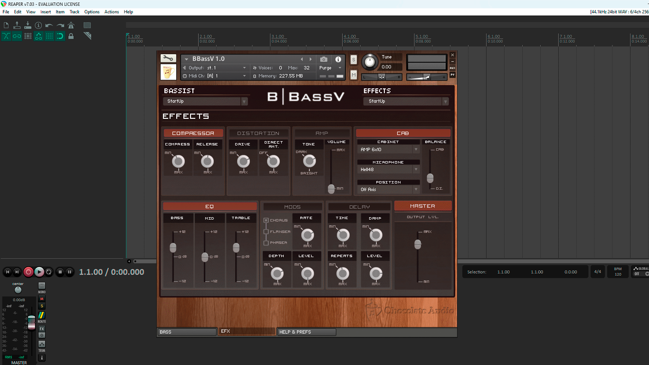Open the Actions menu
The width and height of the screenshot is (649, 365).
112,12
